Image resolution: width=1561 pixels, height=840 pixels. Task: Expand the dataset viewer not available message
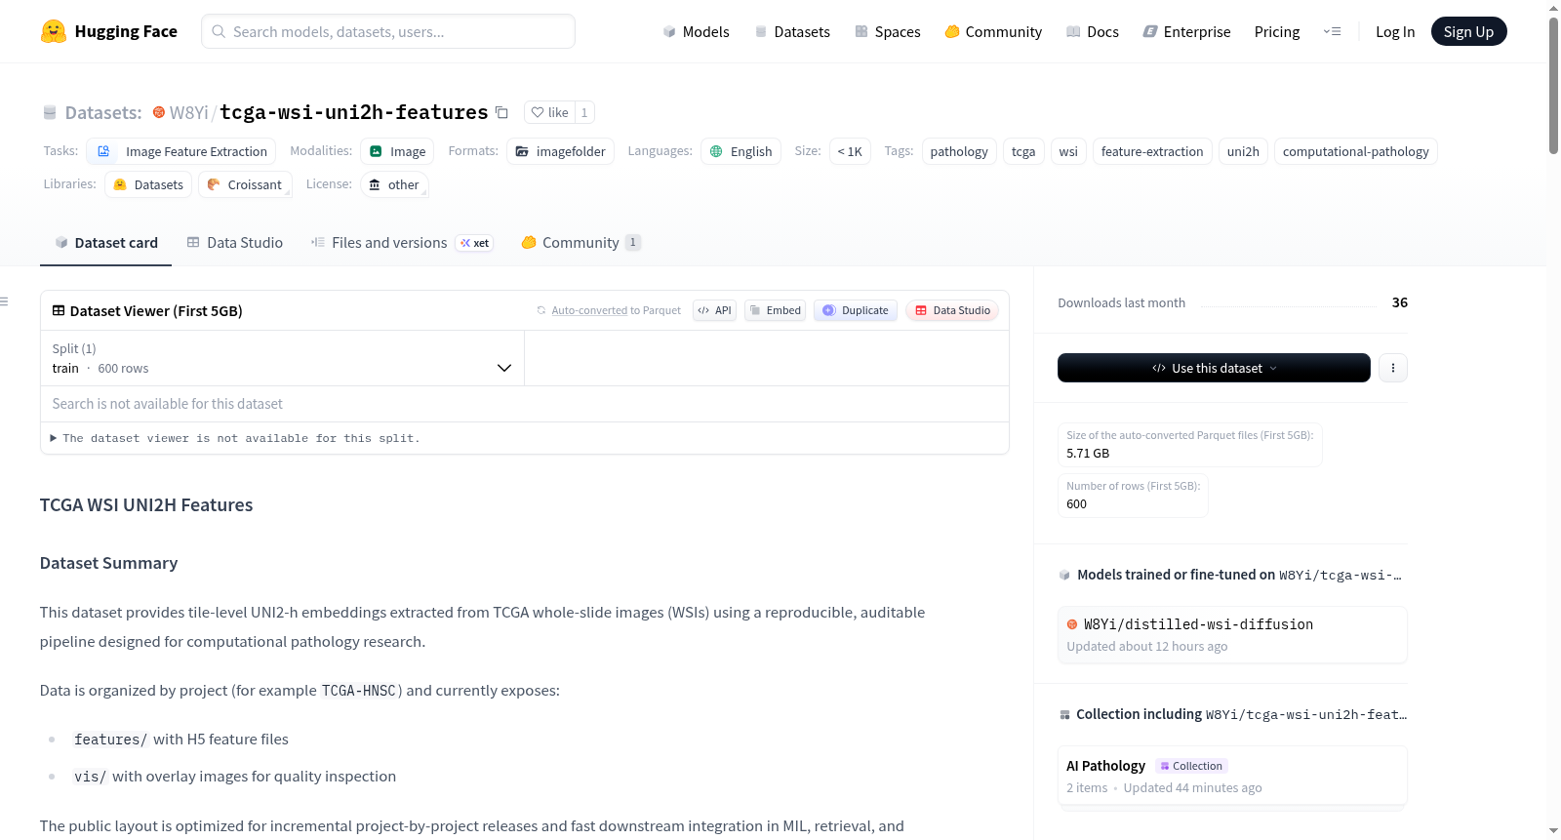click(235, 438)
